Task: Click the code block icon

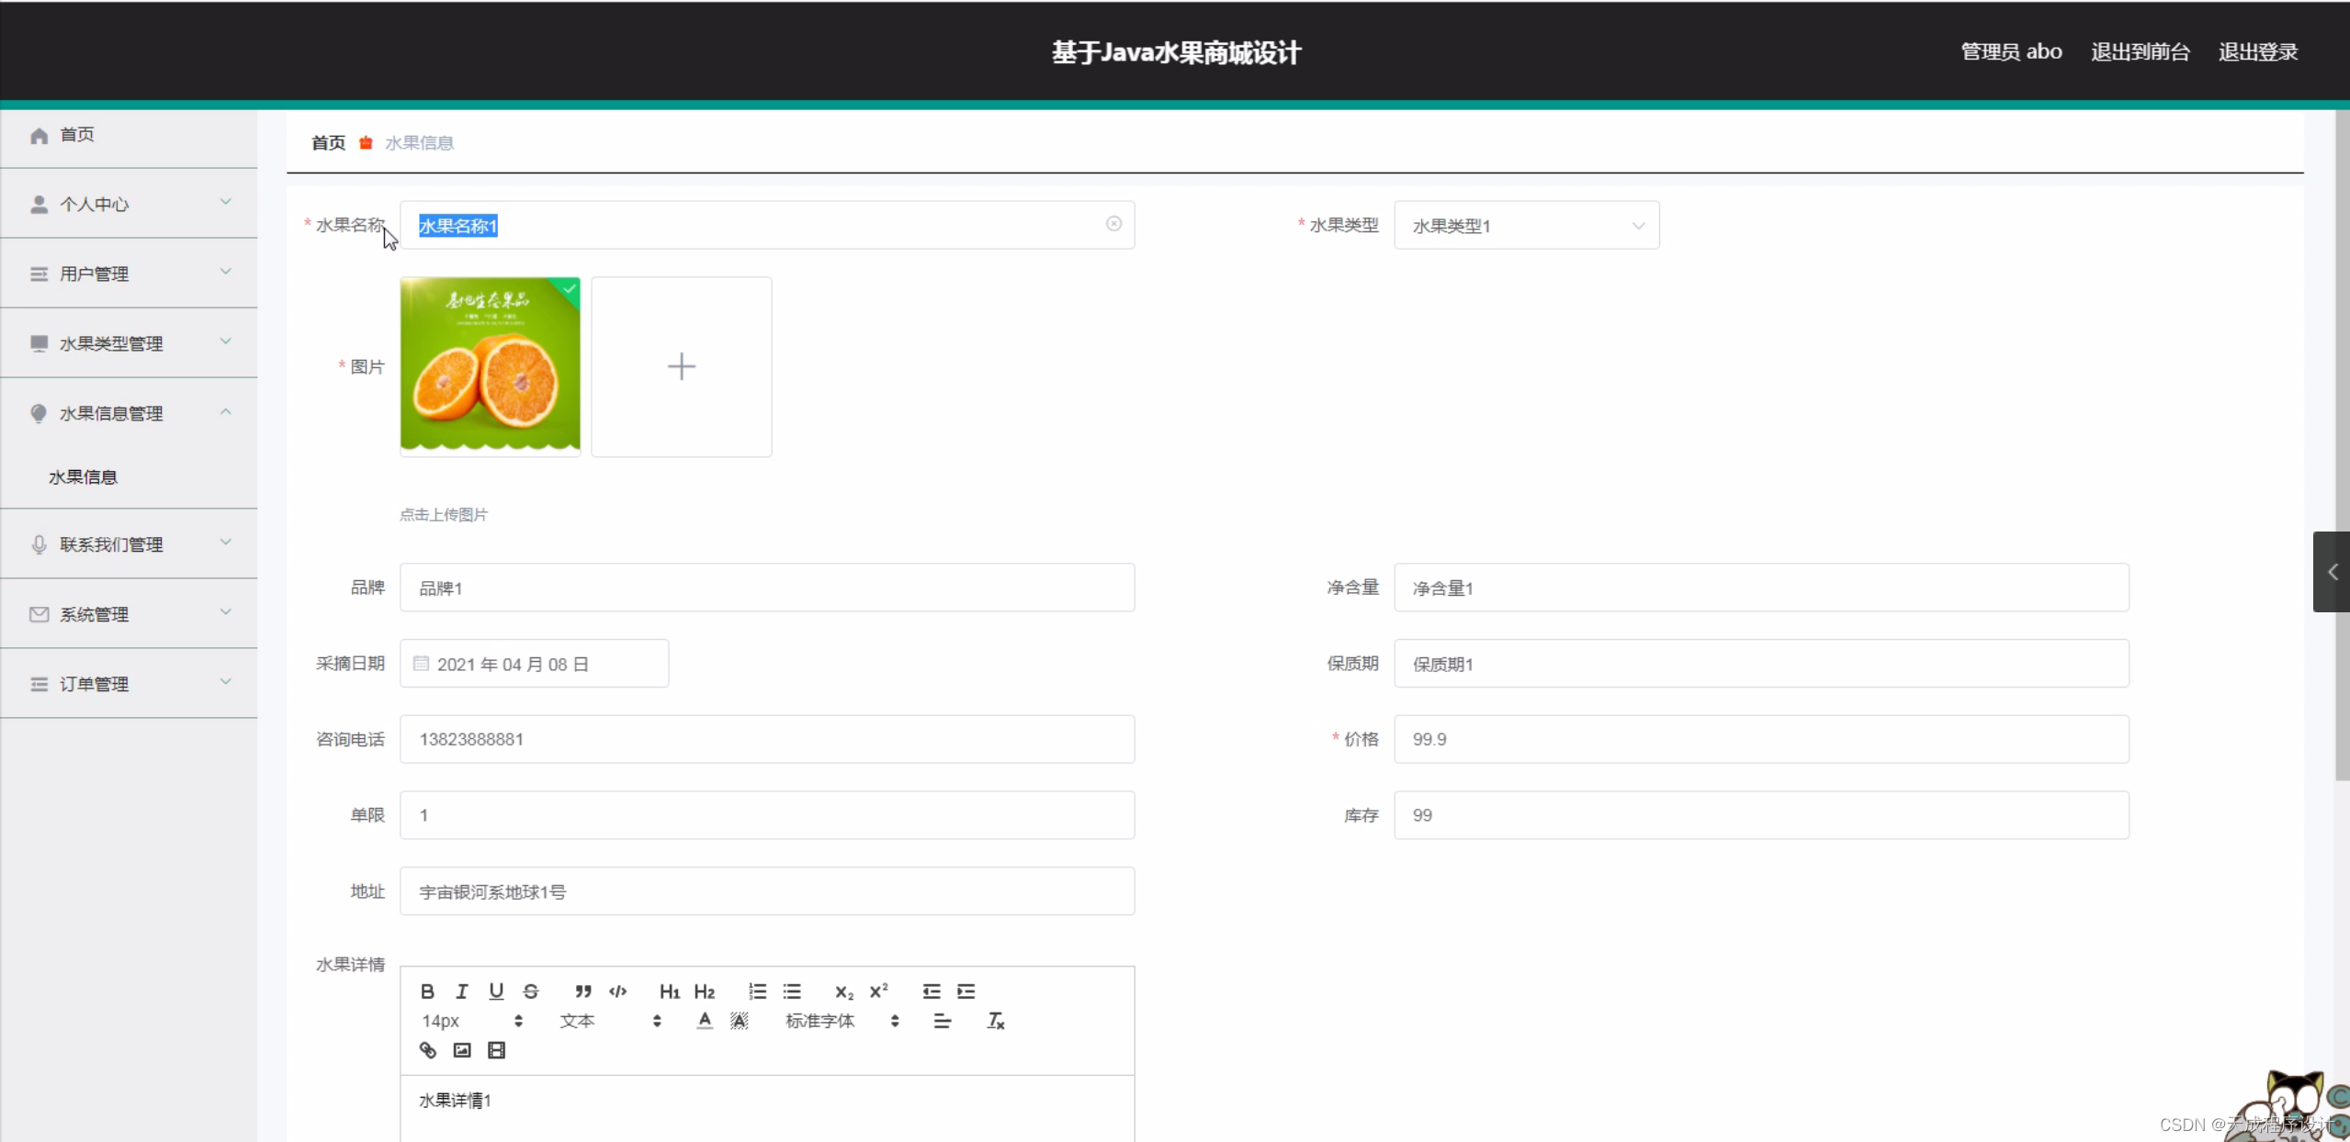Action: coord(617,991)
